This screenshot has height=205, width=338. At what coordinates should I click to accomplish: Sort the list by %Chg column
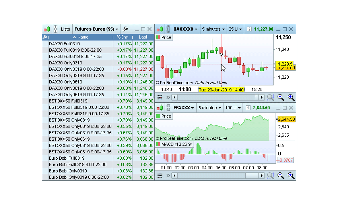122,37
